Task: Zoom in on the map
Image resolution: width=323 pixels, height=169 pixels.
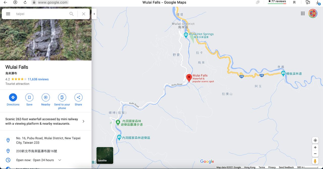Action: (x=315, y=148)
